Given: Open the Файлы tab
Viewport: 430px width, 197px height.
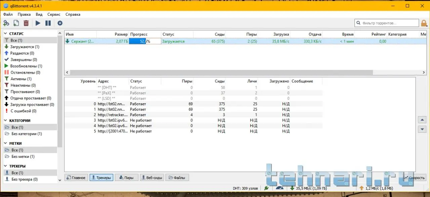Looking at the screenshot, I should 177,178.
